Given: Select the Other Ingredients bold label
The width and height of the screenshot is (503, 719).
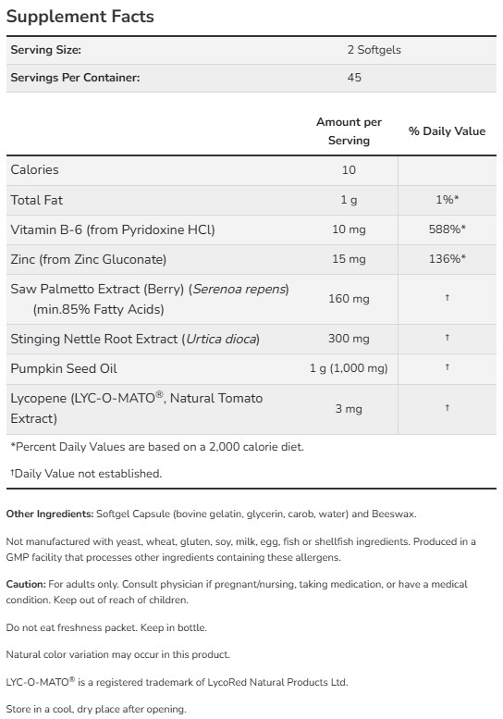Looking at the screenshot, I should [50, 514].
